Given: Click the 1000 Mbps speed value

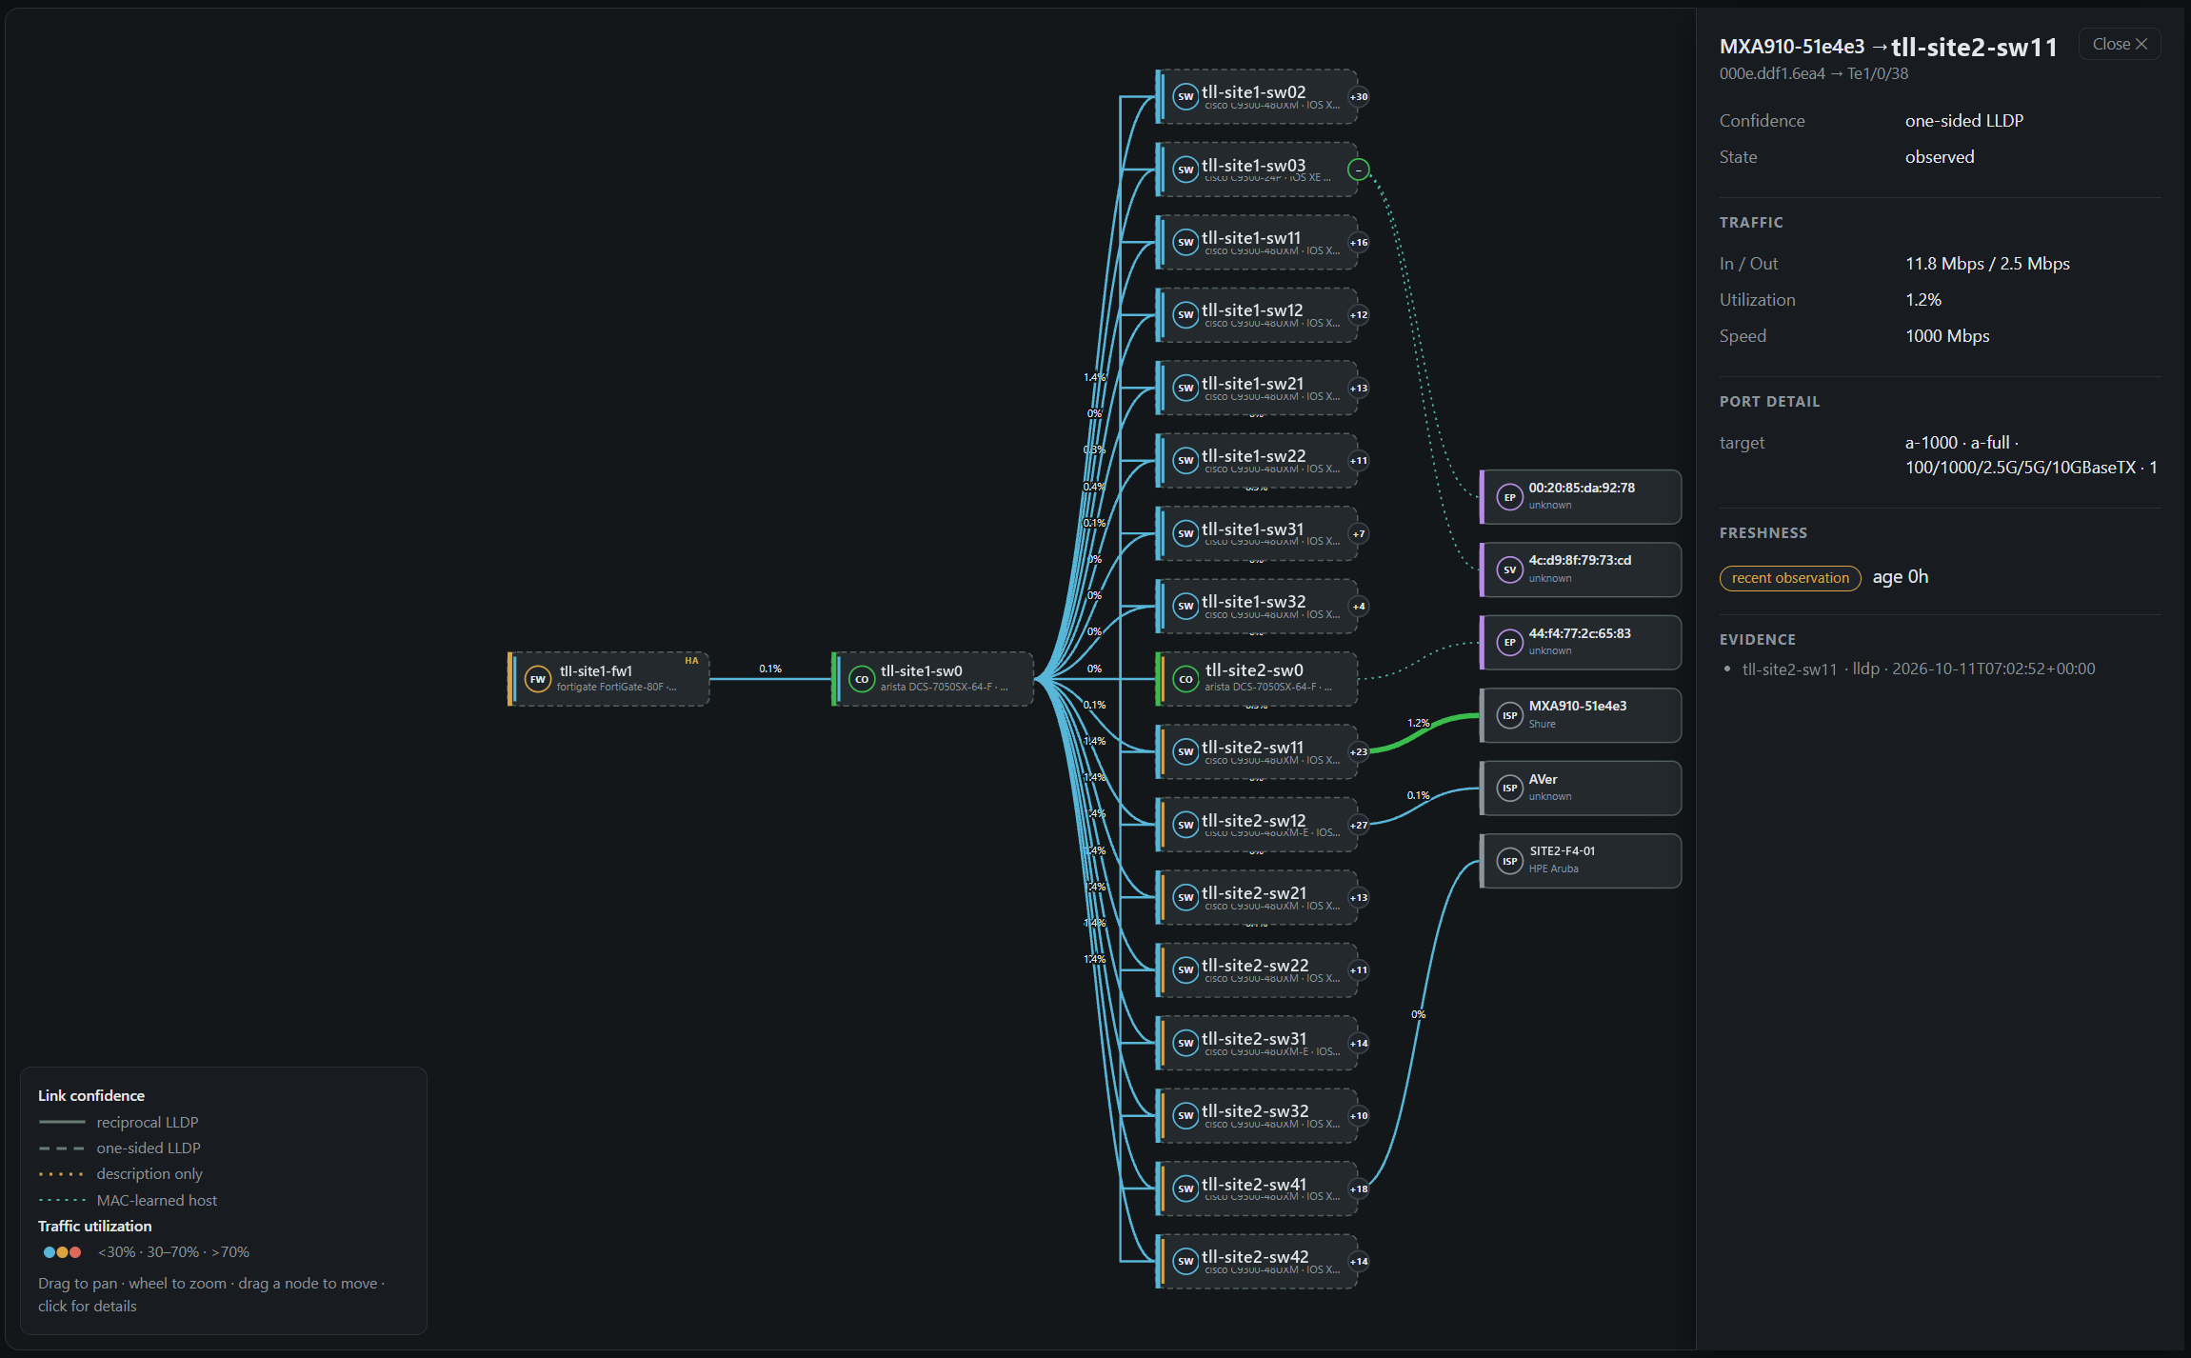Looking at the screenshot, I should coord(1947,336).
